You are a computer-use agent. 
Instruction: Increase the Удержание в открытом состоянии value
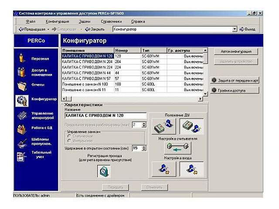click(x=144, y=147)
